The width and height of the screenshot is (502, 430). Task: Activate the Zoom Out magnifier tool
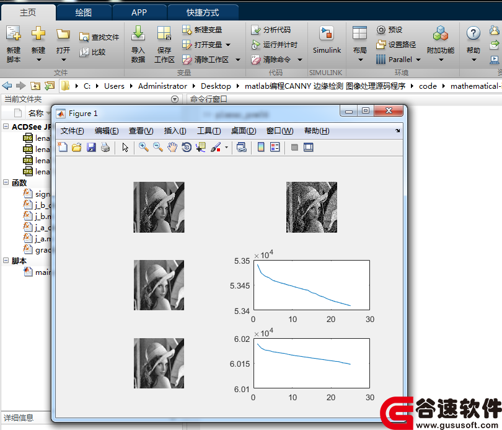[158, 148]
